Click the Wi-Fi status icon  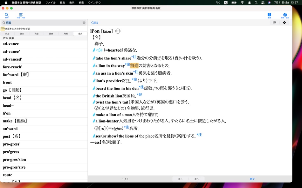242,3
